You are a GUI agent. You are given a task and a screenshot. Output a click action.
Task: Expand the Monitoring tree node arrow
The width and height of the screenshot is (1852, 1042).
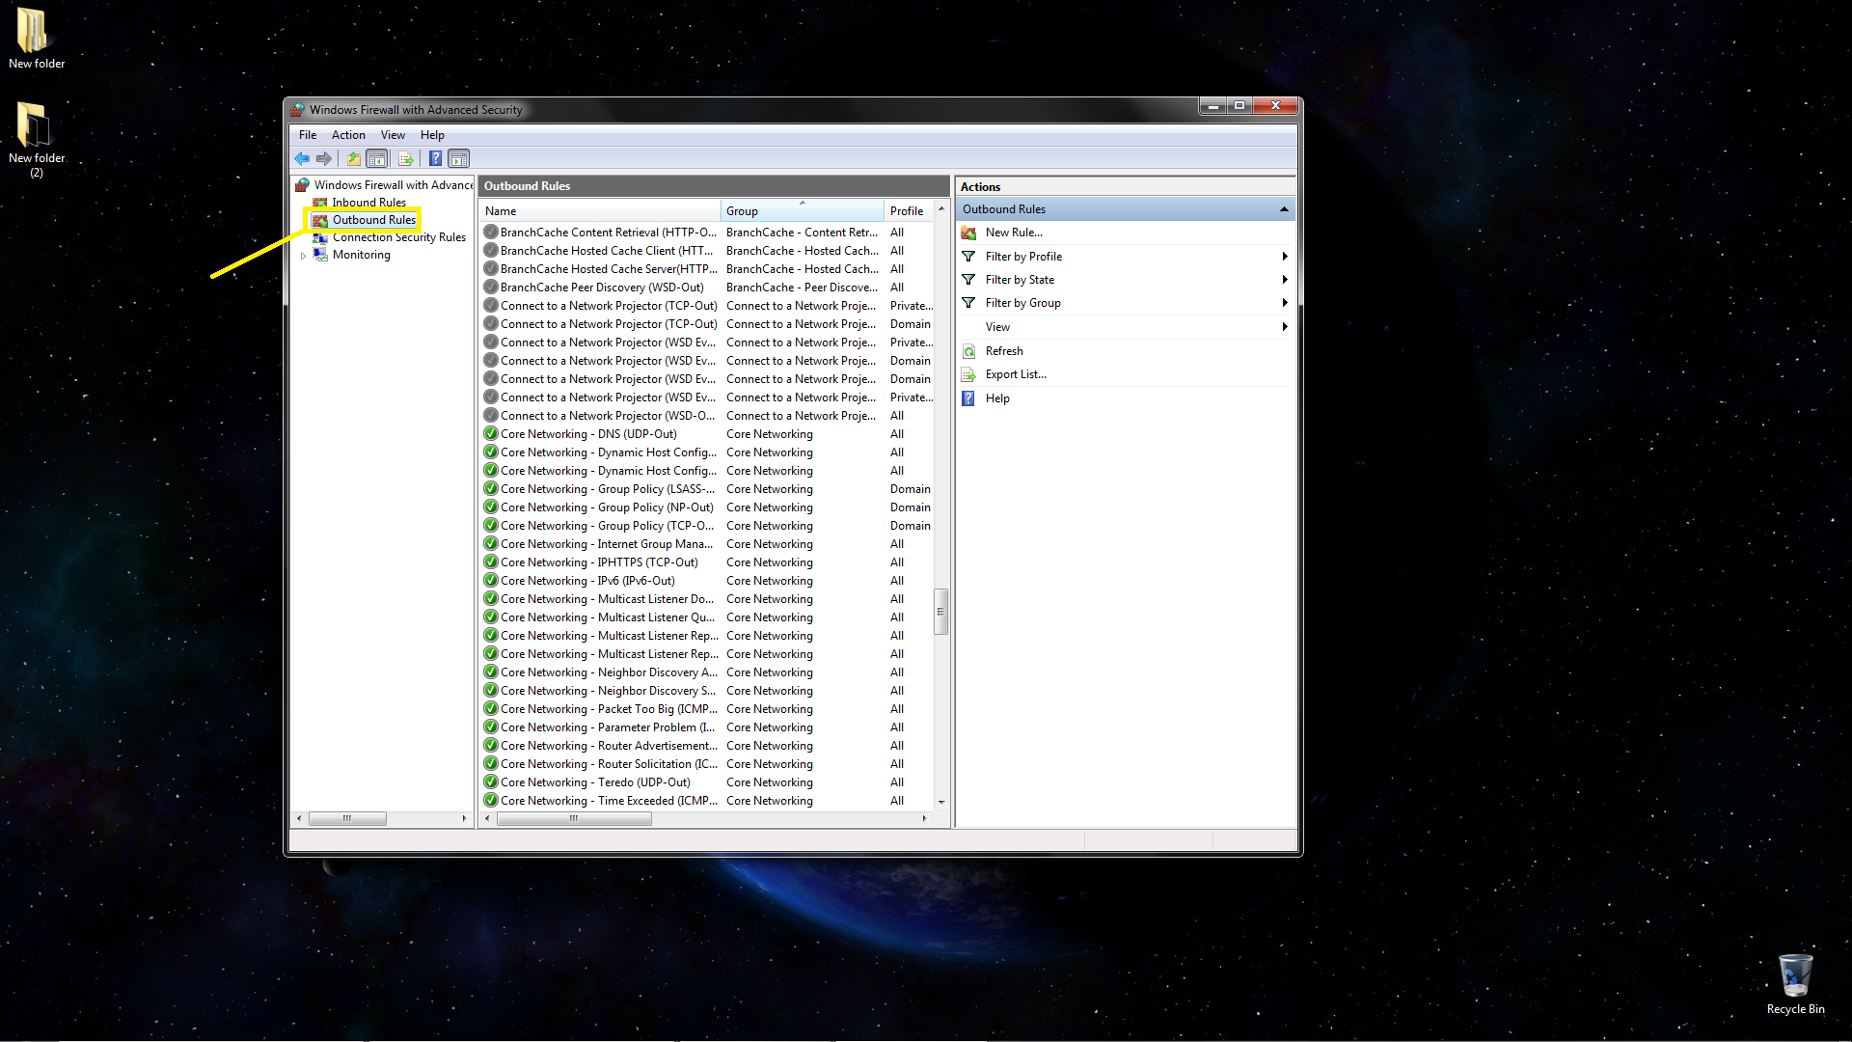(x=304, y=256)
